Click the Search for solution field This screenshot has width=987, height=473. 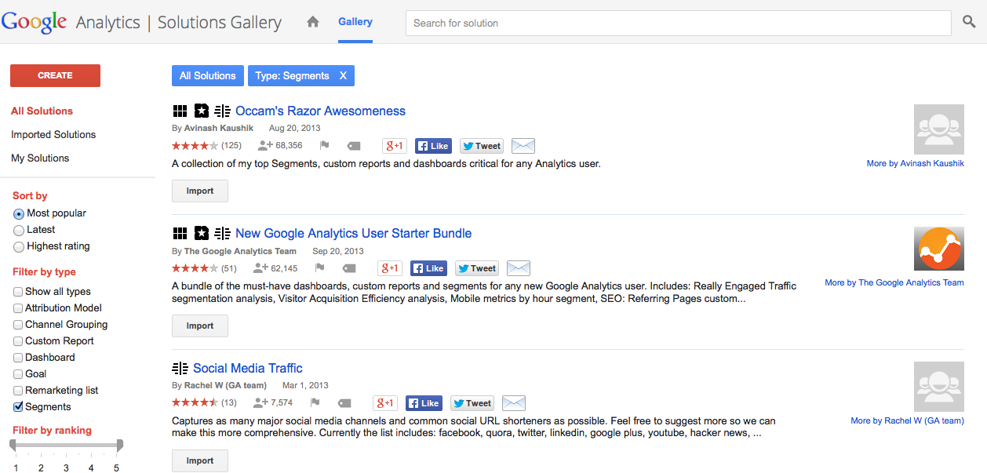679,23
